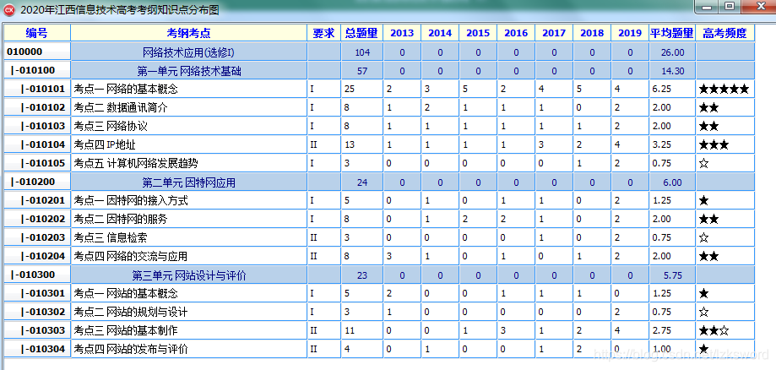Screen dimensions: 776x370
Task: Click the 2013 column header
Action: 402,33
